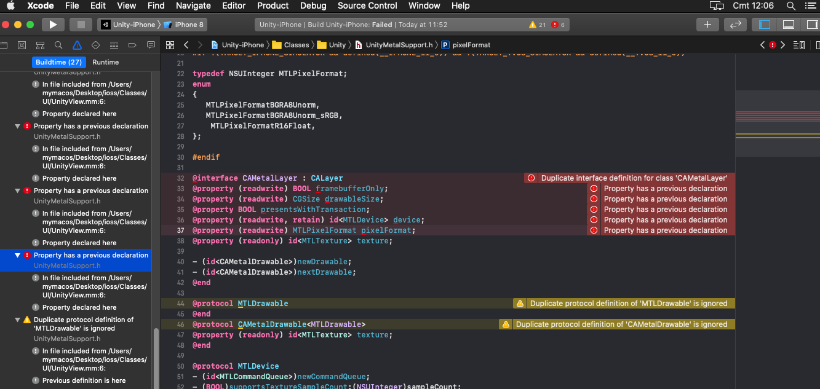Switch to the Buildtime (27) issues

pos(59,62)
